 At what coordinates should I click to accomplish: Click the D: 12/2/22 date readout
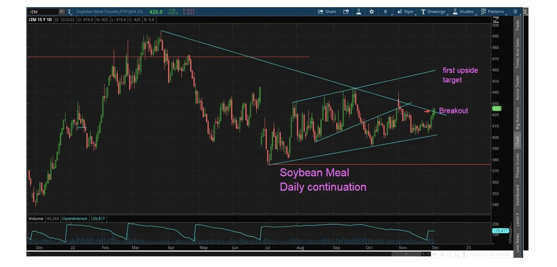65,19
